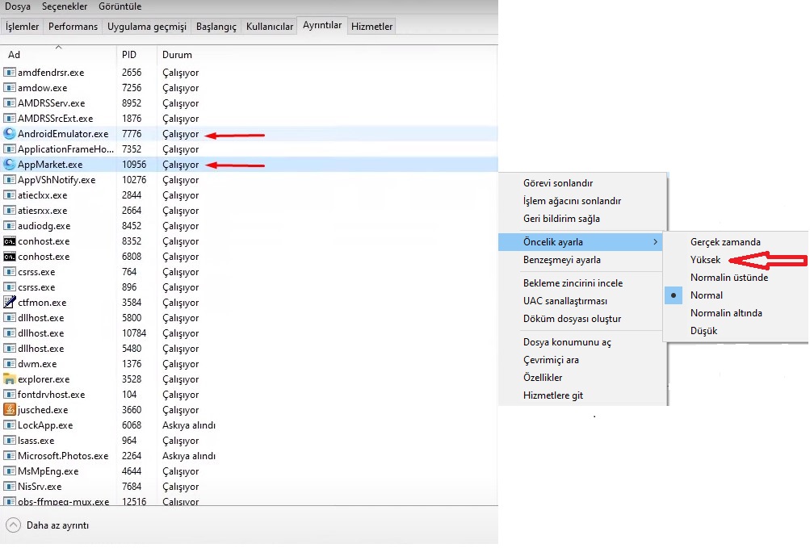Click the jusched.exe Java icon
The height and width of the screenshot is (548, 810).
point(10,409)
